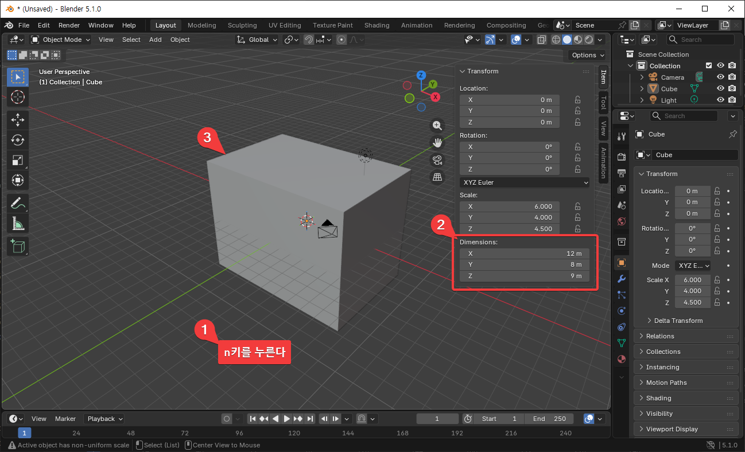
Task: Open the Modifiers wrench properties tab
Action: [621, 279]
